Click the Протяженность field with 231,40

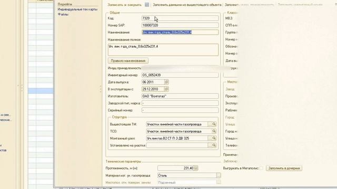pos(175,168)
